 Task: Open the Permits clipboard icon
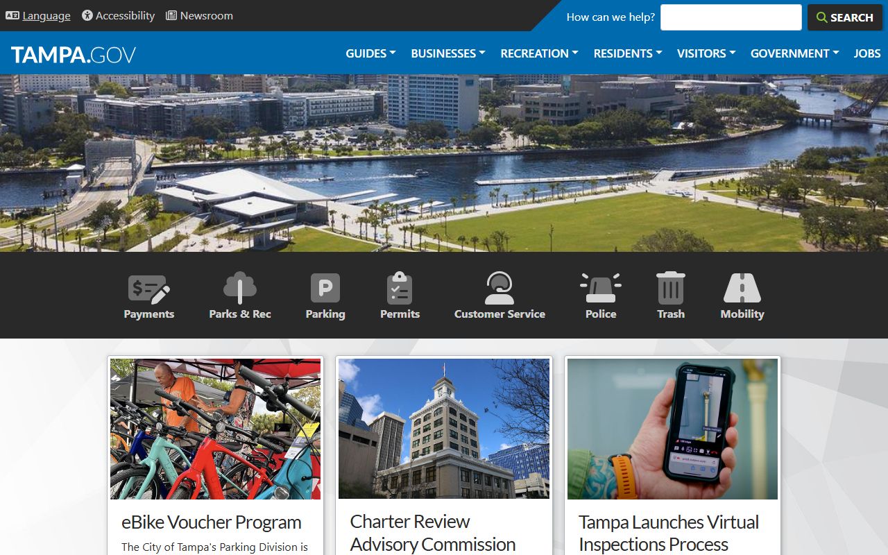(400, 288)
